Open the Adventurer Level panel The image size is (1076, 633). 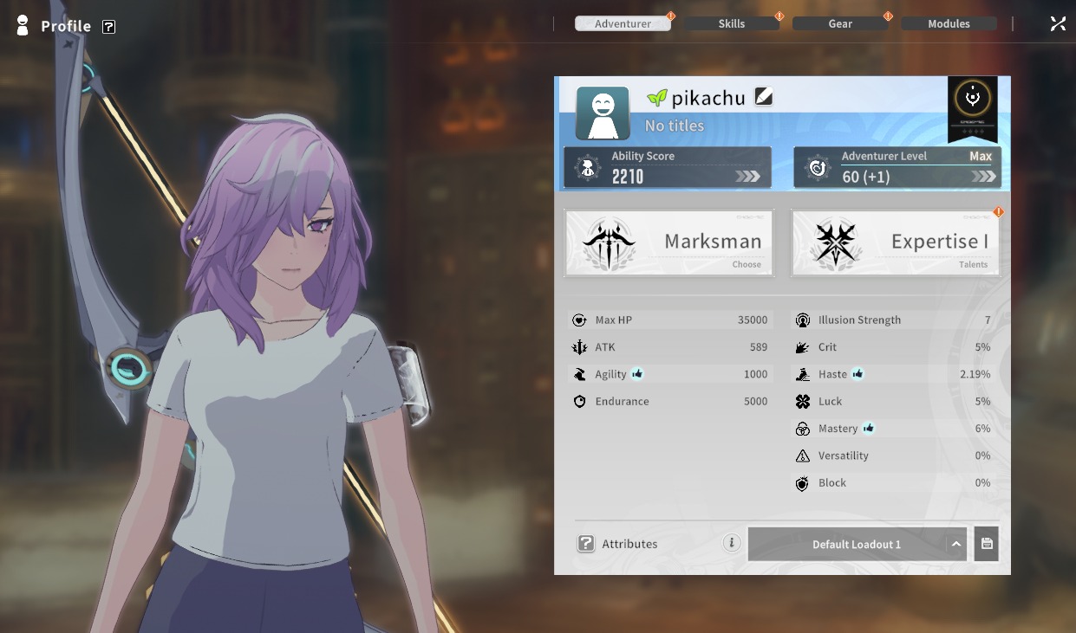point(897,167)
